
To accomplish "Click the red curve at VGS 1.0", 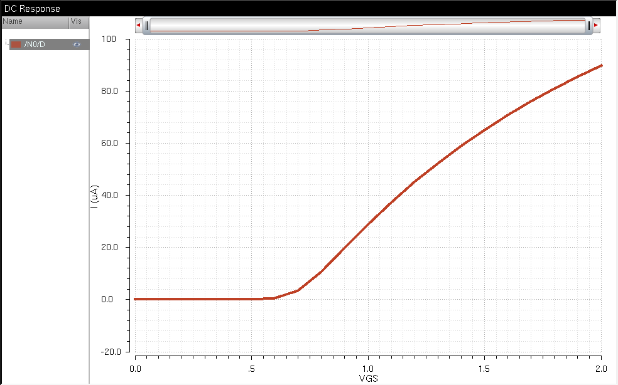I will tap(368, 224).
